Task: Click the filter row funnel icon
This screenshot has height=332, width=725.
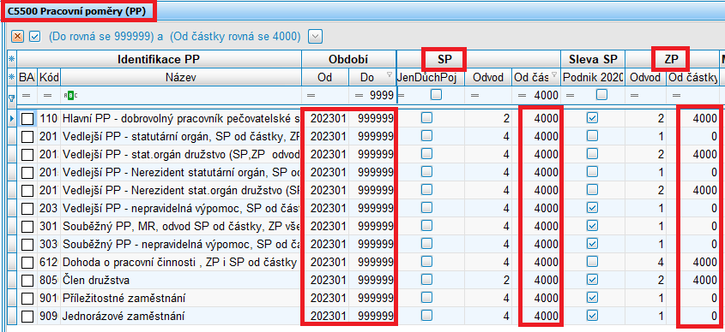Action: (x=12, y=98)
